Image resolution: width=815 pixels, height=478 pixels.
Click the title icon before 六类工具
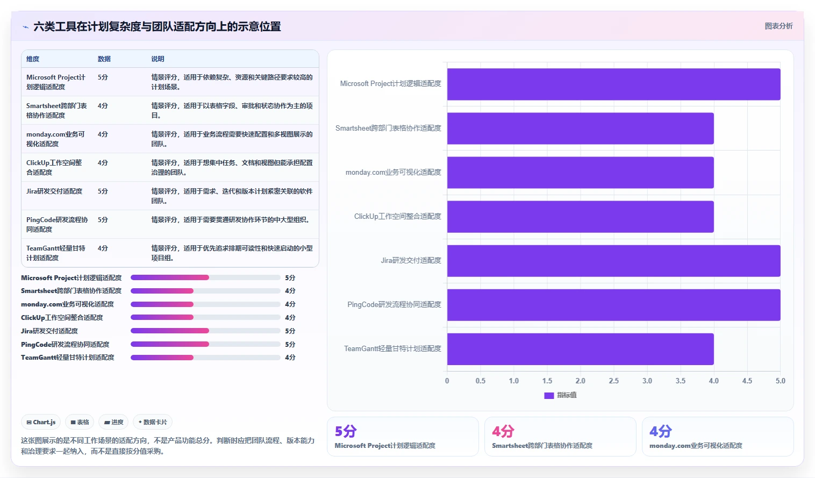(25, 27)
